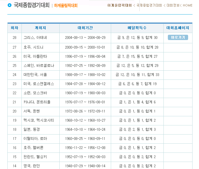The image size is (199, 169).
Task: Click medal count with 합계 29
Action: [137, 66]
